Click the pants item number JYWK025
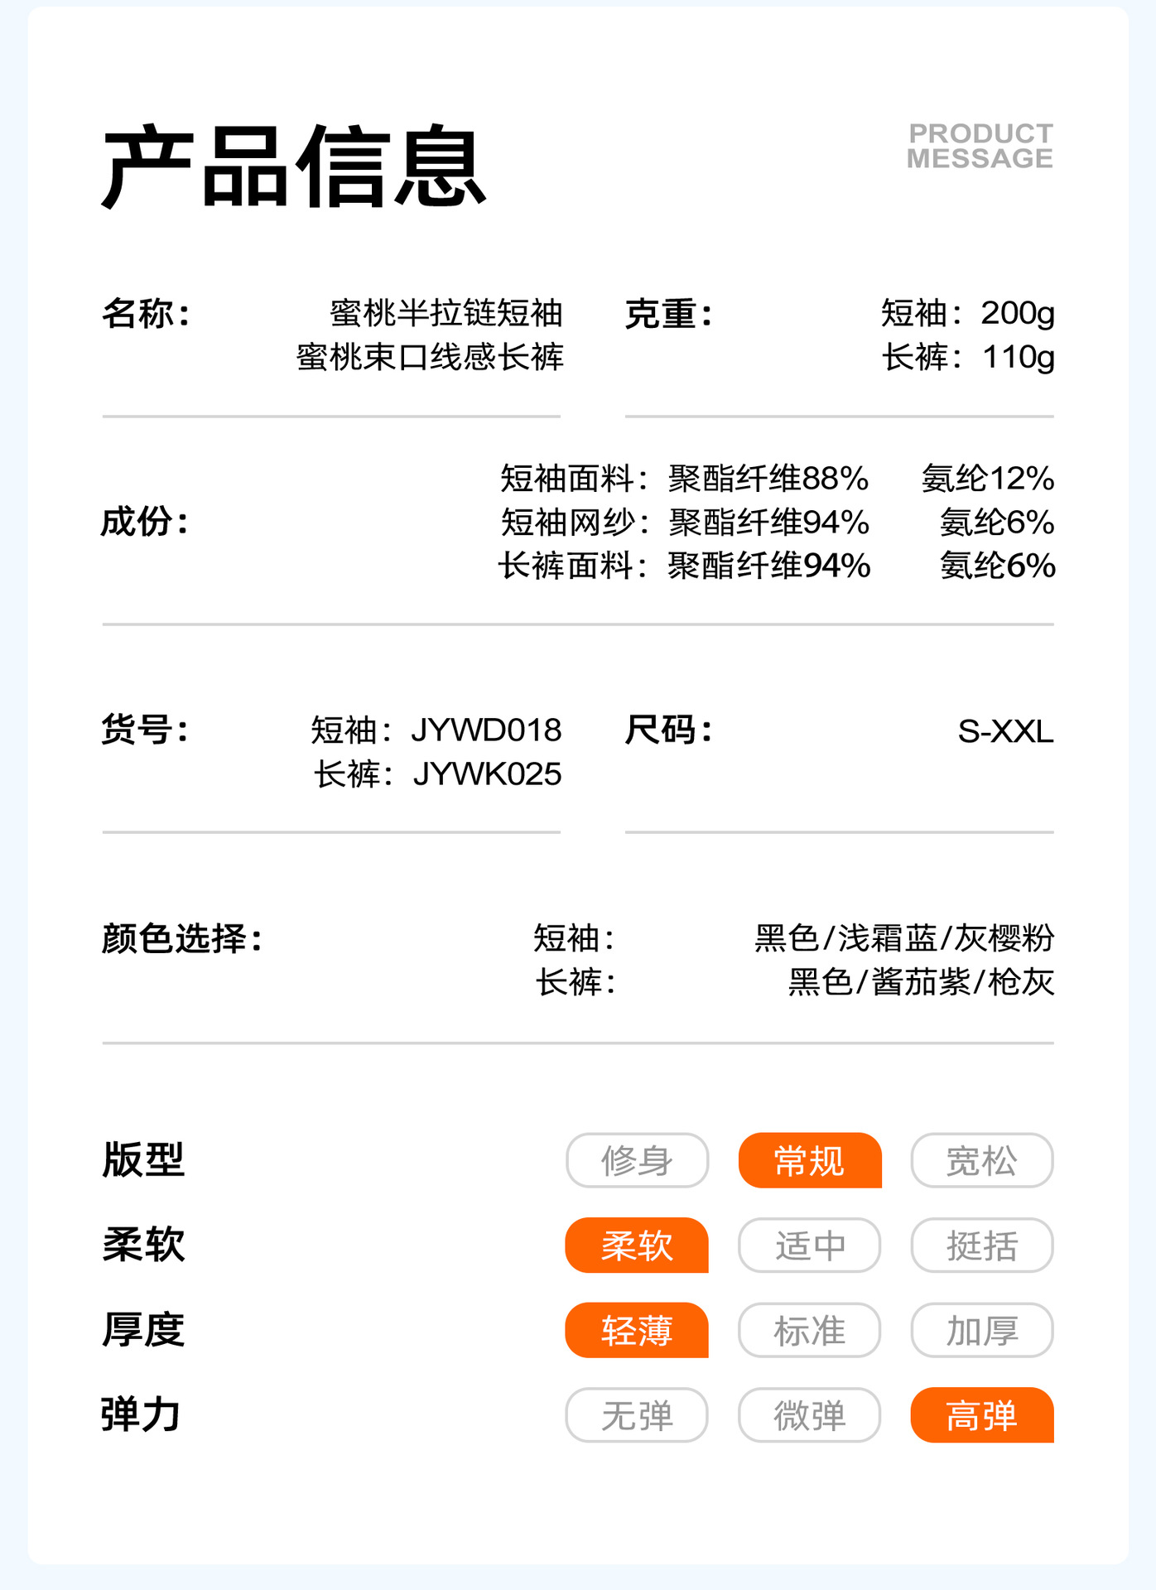1156x1590 pixels. [487, 774]
